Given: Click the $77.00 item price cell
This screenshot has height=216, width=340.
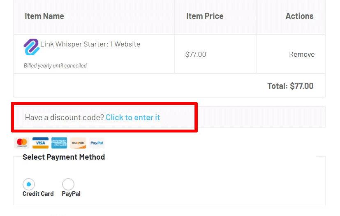Looking at the screenshot, I should pyautogui.click(x=196, y=54).
